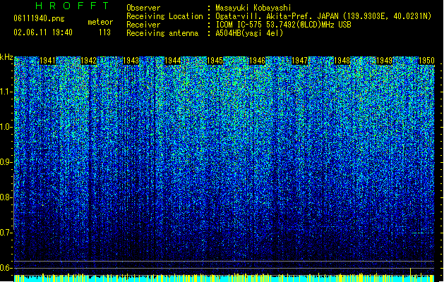Click the meteor count value 113
Viewport: 444px width, 282px height.
(104, 32)
